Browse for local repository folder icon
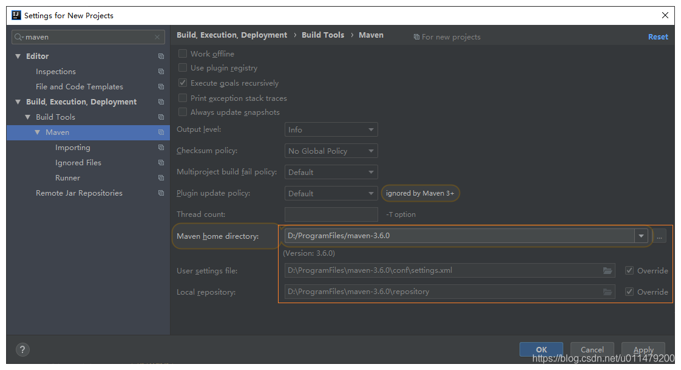Image resolution: width=681 pixels, height=370 pixels. [x=607, y=292]
